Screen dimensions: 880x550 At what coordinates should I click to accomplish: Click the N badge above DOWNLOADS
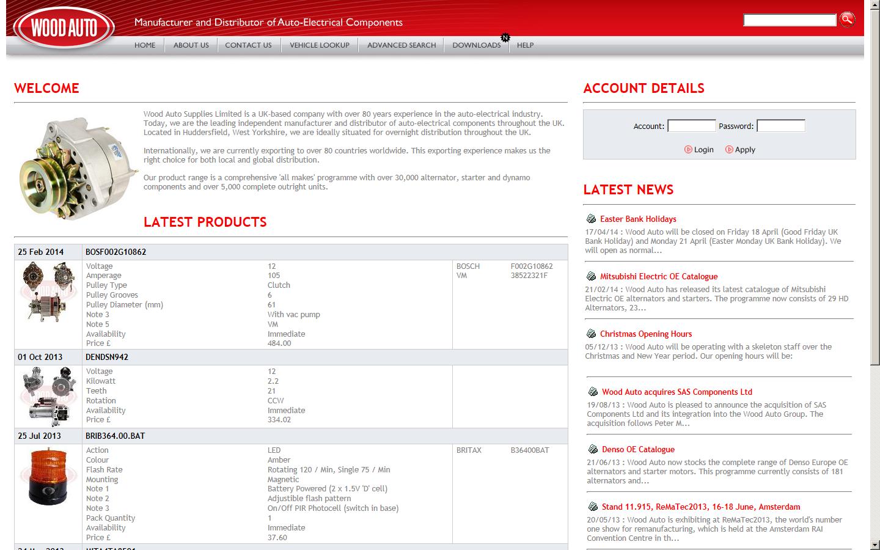point(505,37)
